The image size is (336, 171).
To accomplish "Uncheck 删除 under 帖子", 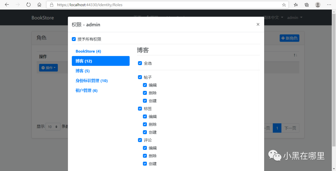I will (x=145, y=93).
